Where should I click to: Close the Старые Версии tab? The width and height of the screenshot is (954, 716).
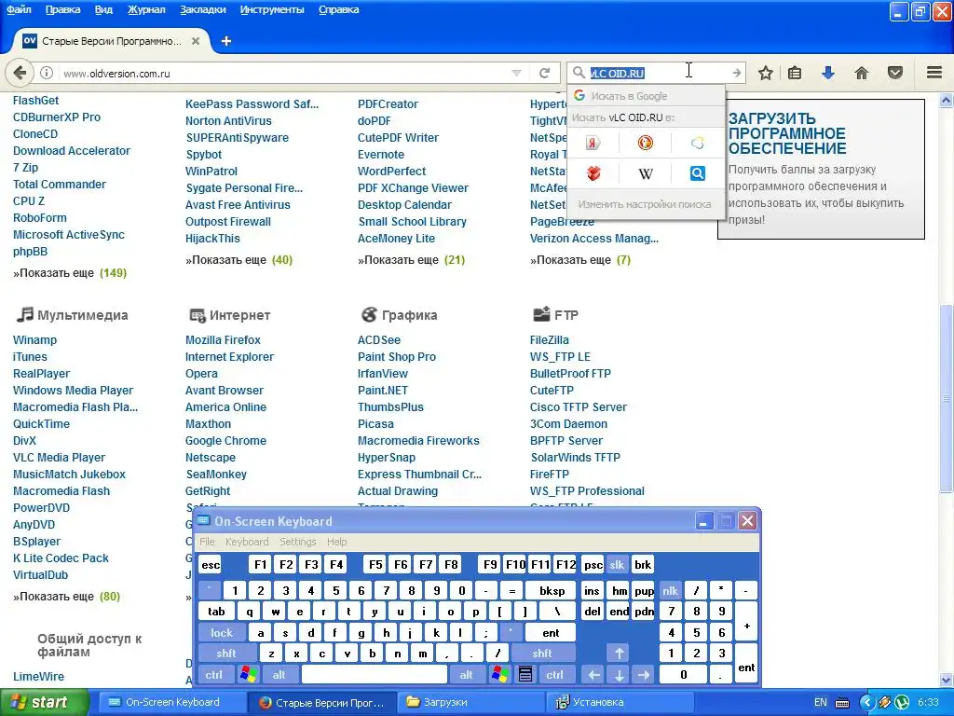click(196, 41)
